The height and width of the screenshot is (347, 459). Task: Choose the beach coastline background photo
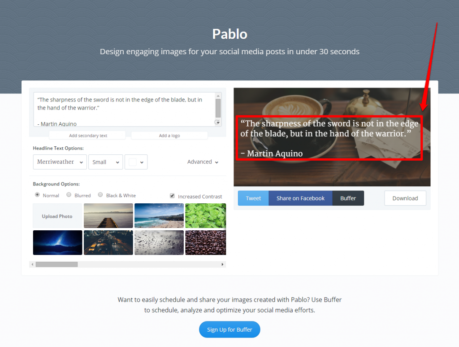coord(159,216)
